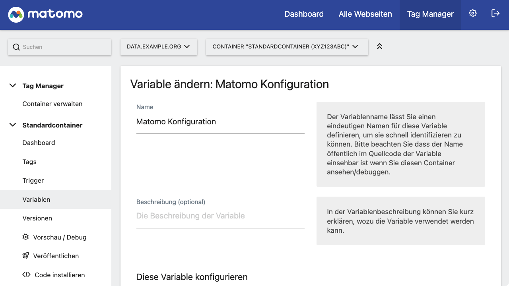Click the rocket icon beside Veröffentlichen
The height and width of the screenshot is (286, 509).
26,255
